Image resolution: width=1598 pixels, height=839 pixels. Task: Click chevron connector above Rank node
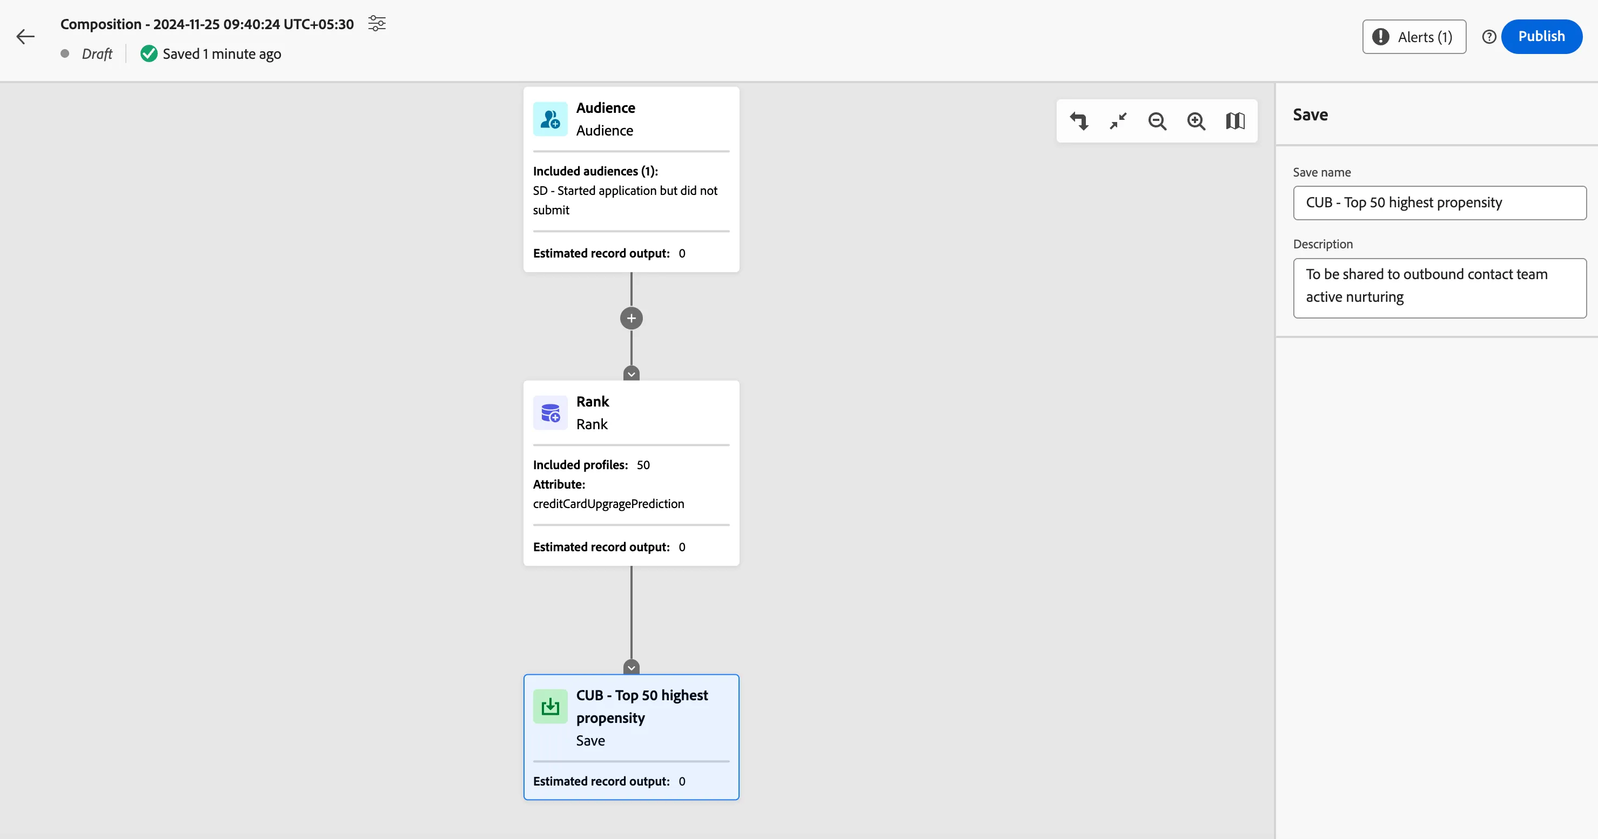(x=632, y=374)
